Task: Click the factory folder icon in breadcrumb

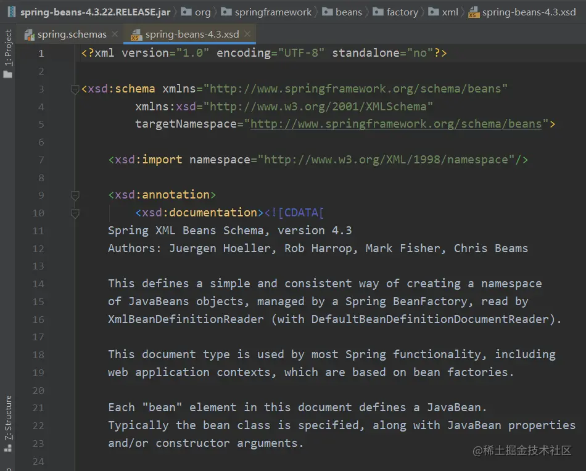Action: tap(378, 12)
